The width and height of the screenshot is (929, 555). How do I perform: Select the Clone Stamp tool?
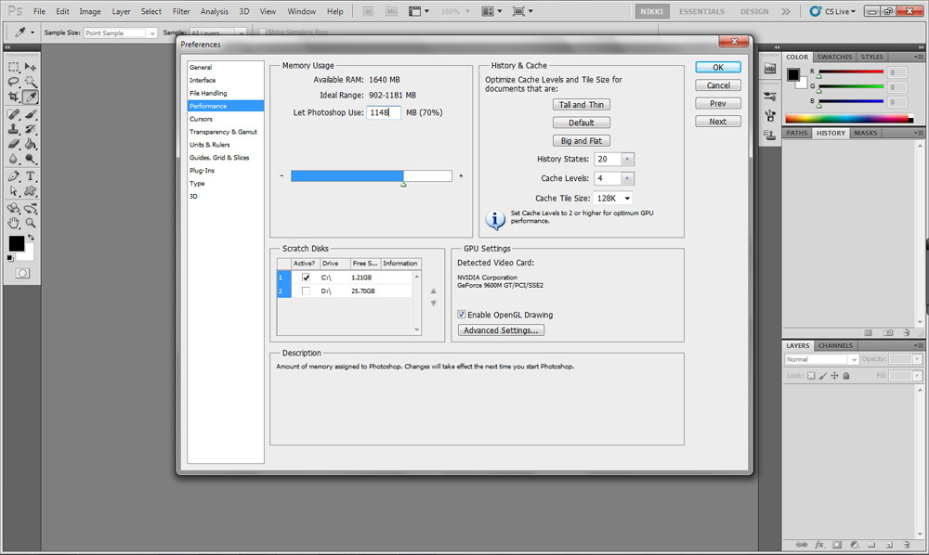point(13,129)
